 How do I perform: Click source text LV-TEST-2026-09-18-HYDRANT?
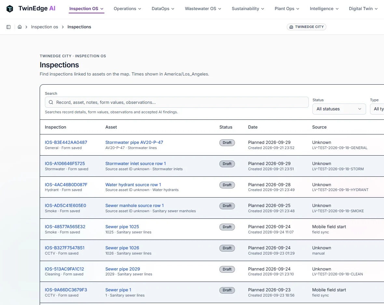tap(340, 190)
